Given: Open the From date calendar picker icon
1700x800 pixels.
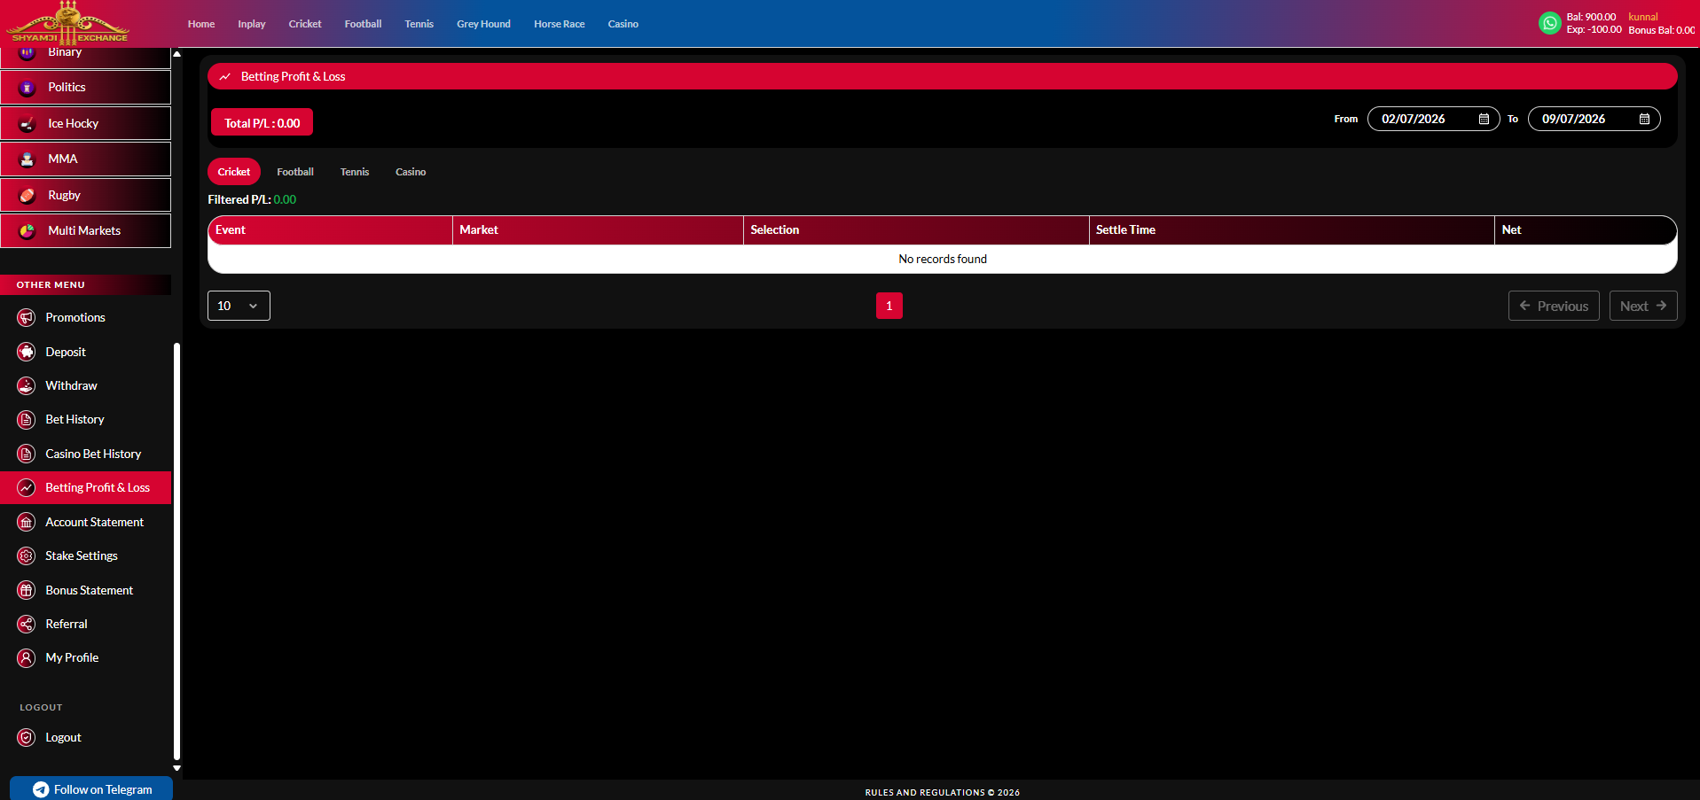Looking at the screenshot, I should (x=1484, y=119).
